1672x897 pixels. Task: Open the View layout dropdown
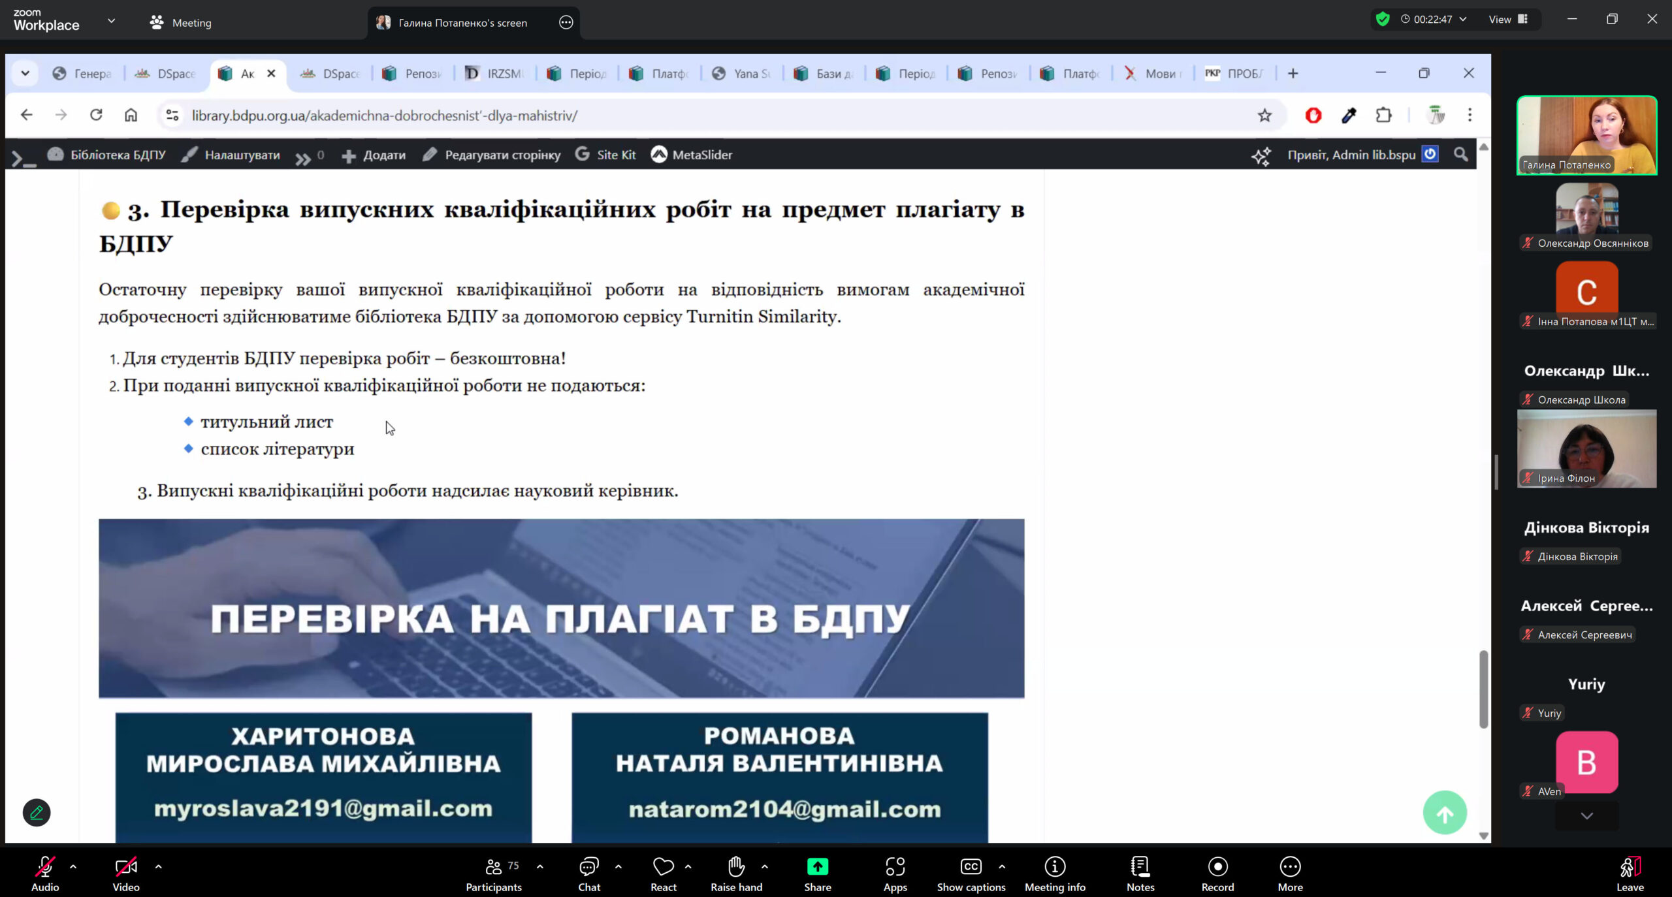(1507, 19)
